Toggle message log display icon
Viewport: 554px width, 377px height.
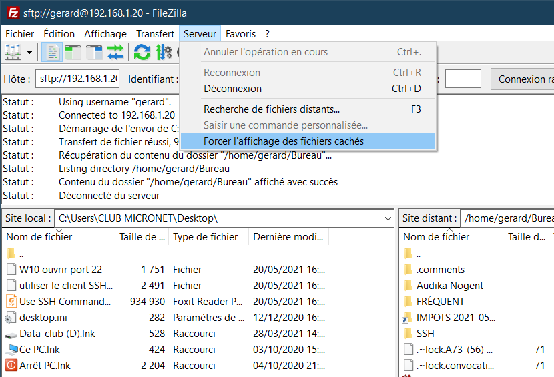[x=52, y=52]
